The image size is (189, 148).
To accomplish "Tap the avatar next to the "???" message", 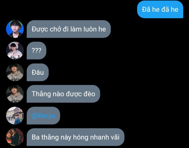I will (15, 51).
